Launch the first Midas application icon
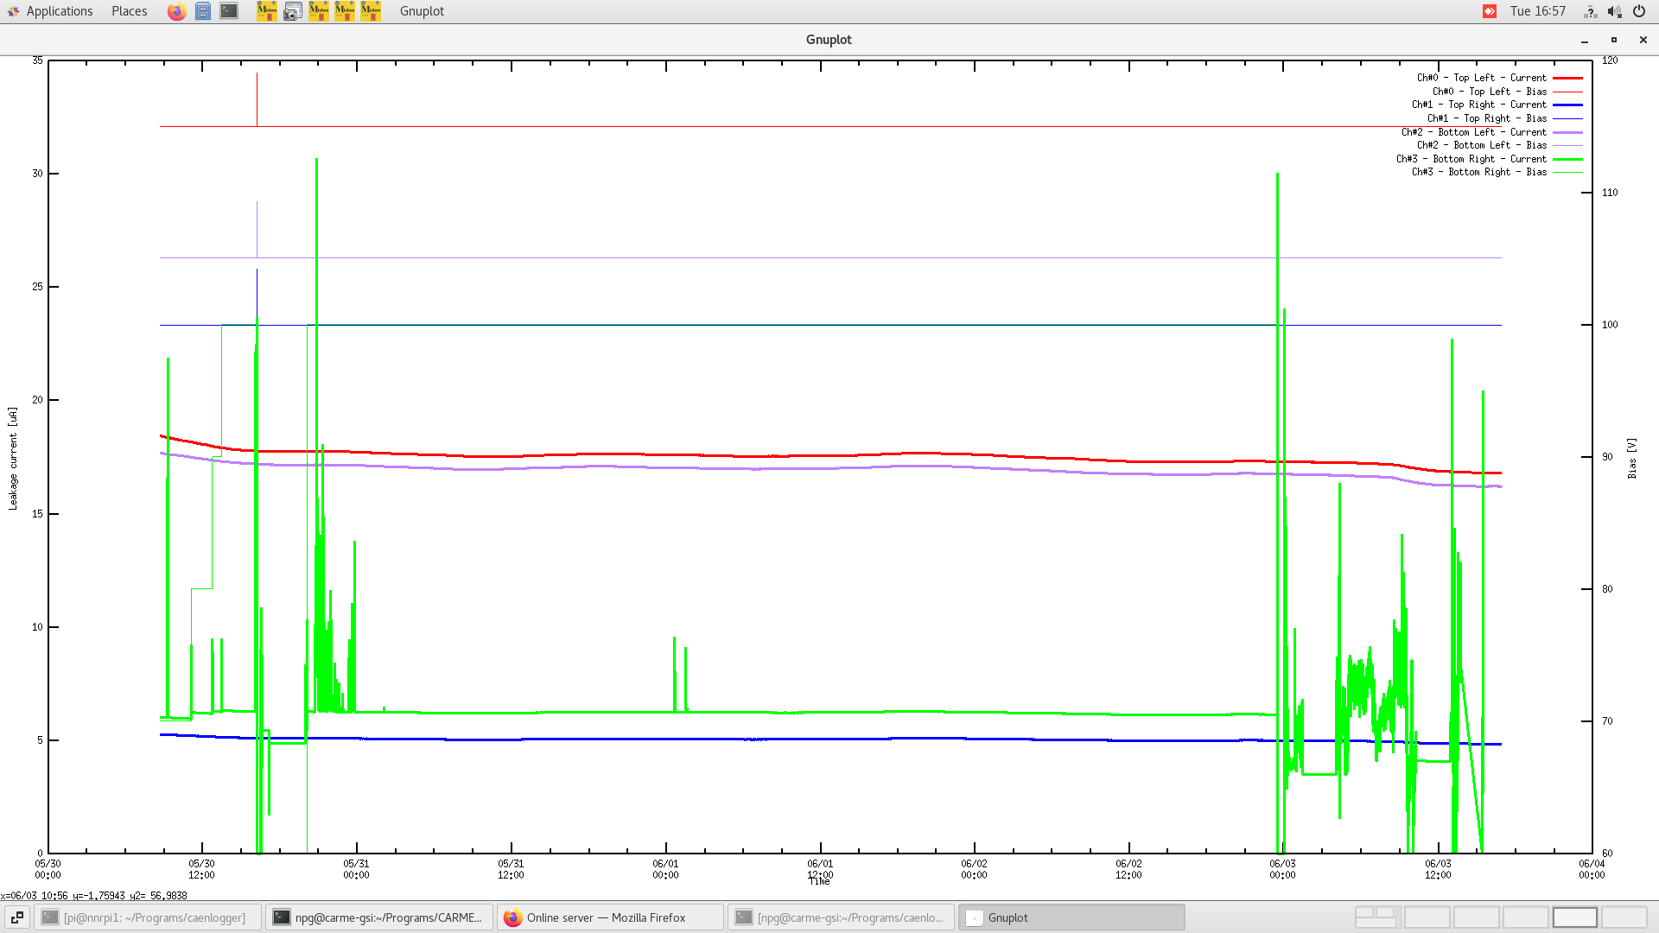The image size is (1659, 933). coord(267,11)
